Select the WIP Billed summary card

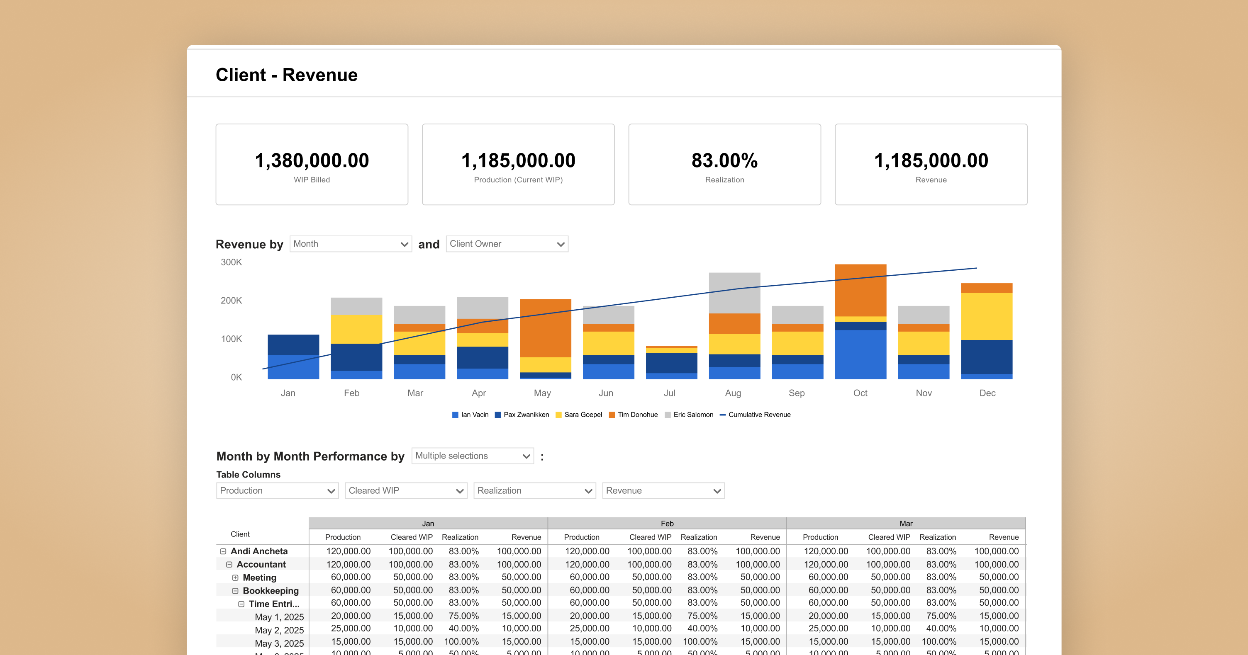coord(312,165)
